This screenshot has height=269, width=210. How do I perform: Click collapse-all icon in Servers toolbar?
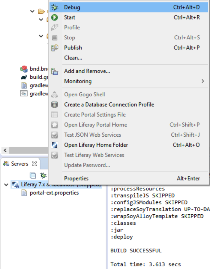pyautogui.click(x=33, y=176)
